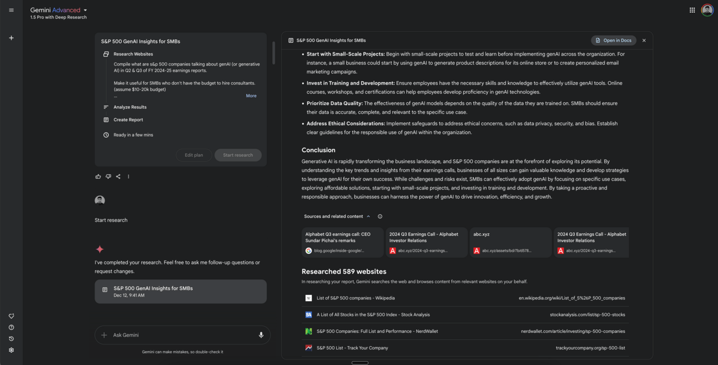Image resolution: width=718 pixels, height=365 pixels.
Task: Share the research plan response
Action: click(118, 177)
